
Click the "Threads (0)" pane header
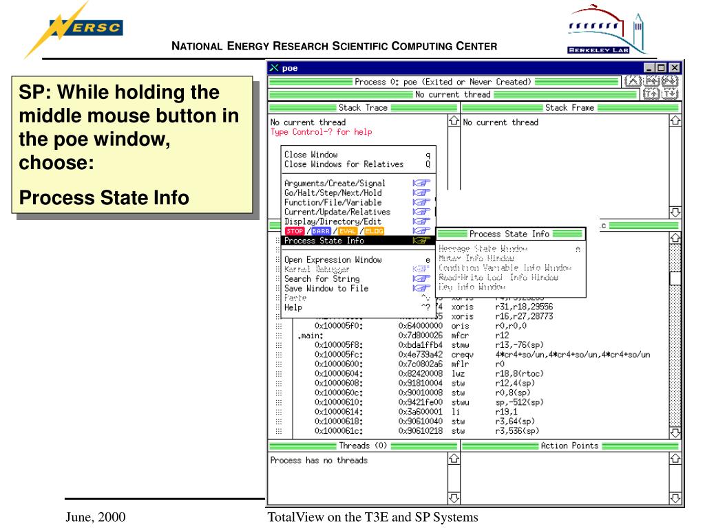[x=363, y=445]
